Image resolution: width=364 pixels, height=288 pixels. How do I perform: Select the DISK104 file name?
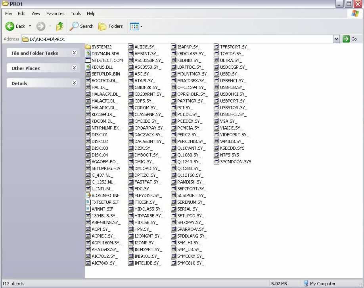pos(100,155)
